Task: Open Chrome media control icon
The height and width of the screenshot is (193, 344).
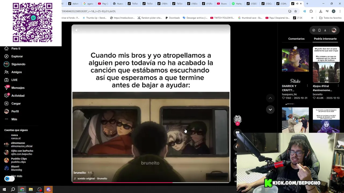Action: tap(327, 11)
